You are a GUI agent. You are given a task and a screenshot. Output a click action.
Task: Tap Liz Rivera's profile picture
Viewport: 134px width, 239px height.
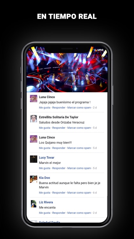pos(33,204)
